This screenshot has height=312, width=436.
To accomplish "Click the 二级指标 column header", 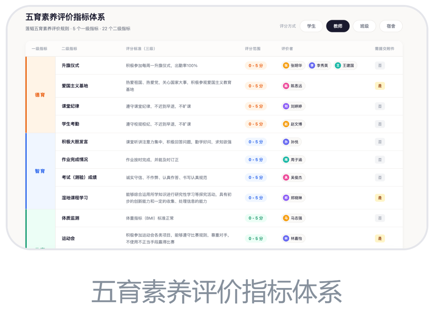I will coord(69,49).
